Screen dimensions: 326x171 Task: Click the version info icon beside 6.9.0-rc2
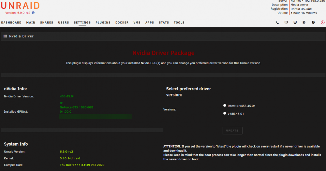(x=33, y=13)
